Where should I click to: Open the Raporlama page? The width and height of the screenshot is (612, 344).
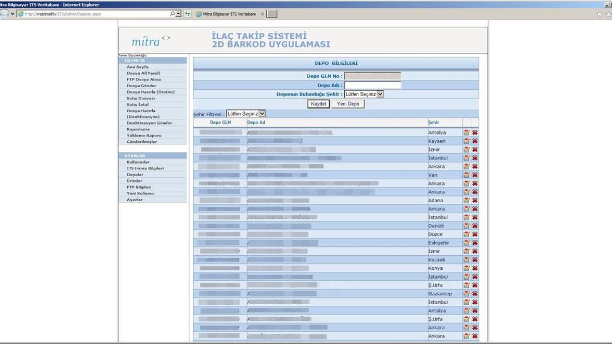pos(138,129)
